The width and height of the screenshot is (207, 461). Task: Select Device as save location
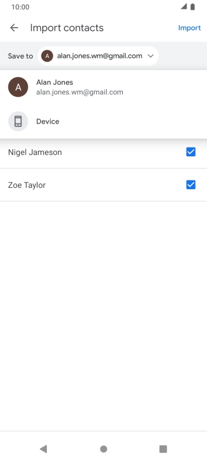point(103,122)
